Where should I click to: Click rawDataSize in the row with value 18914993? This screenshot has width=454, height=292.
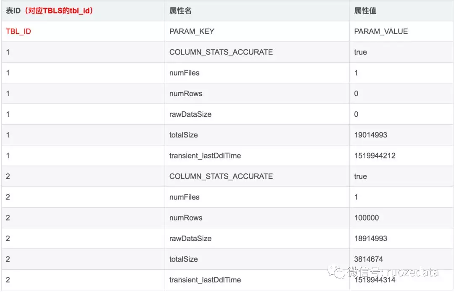pyautogui.click(x=190, y=239)
